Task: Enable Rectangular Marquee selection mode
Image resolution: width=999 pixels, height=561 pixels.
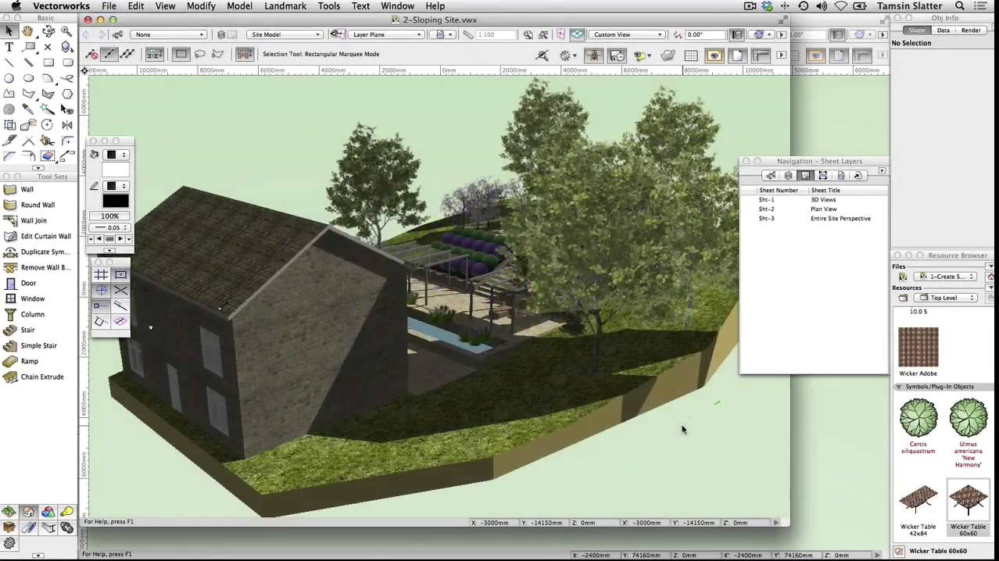Action: tap(181, 54)
